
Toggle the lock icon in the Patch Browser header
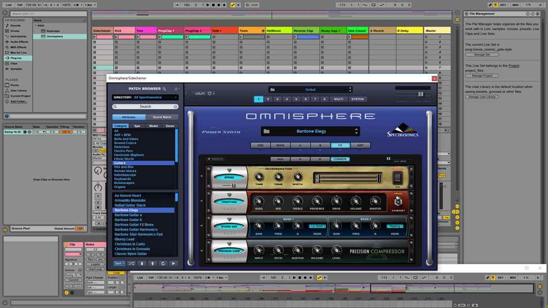point(176,89)
